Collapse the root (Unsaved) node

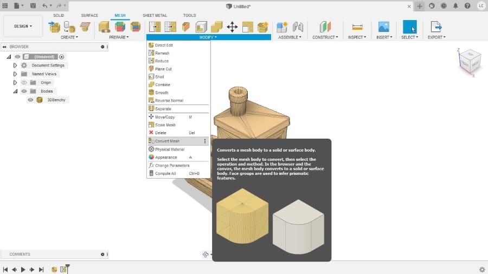(9, 57)
